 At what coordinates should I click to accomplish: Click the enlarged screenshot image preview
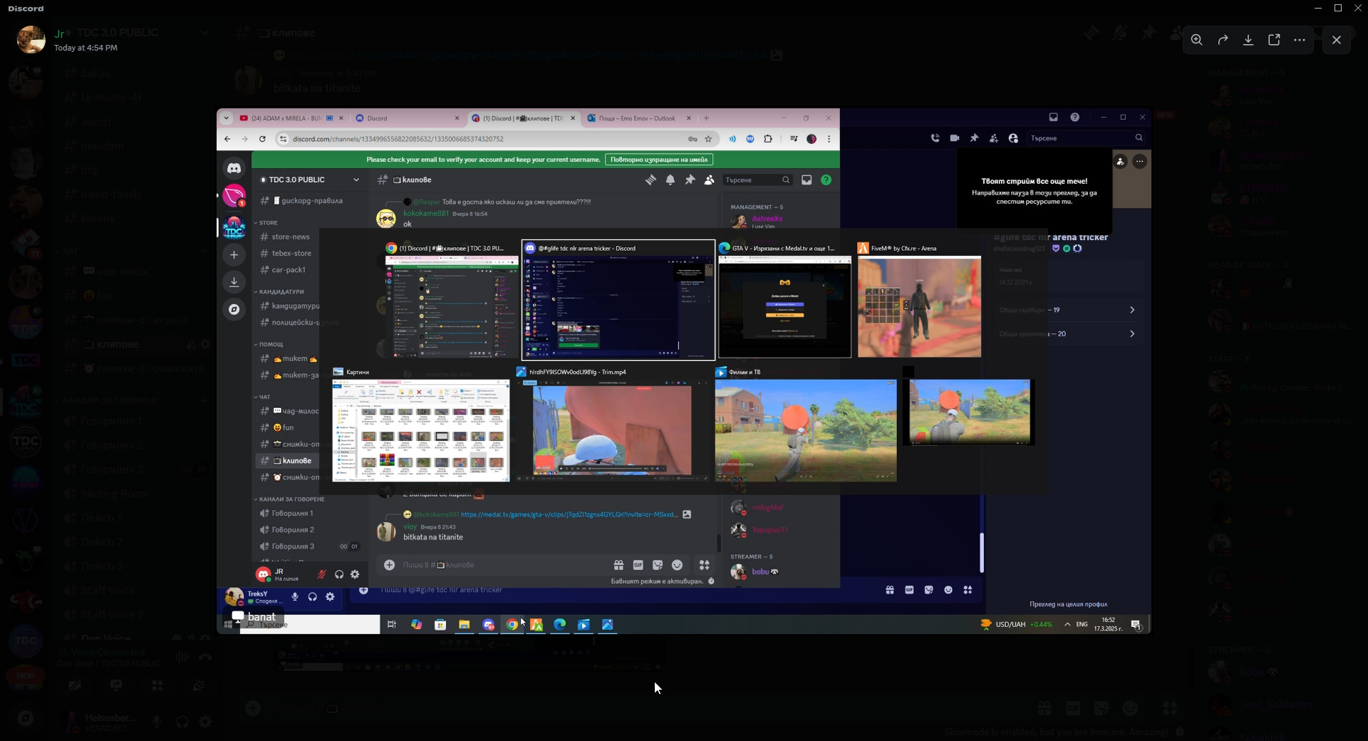coord(684,371)
